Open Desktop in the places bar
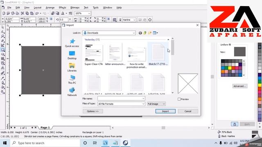The width and height of the screenshot is (262, 147). (72, 56)
